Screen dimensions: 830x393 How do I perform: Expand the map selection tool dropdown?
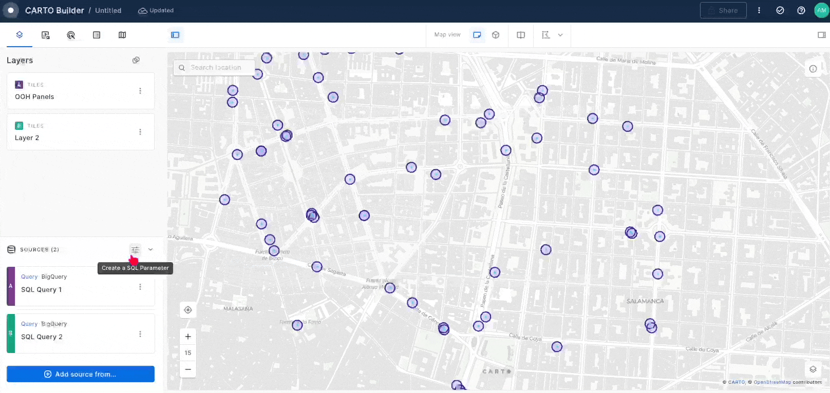[x=560, y=35]
